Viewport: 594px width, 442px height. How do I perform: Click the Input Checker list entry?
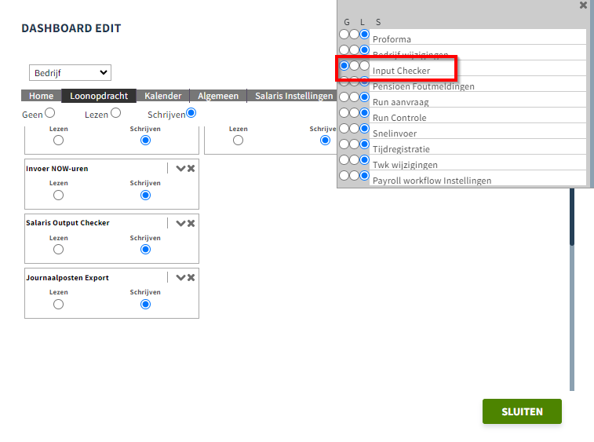[x=478, y=68]
